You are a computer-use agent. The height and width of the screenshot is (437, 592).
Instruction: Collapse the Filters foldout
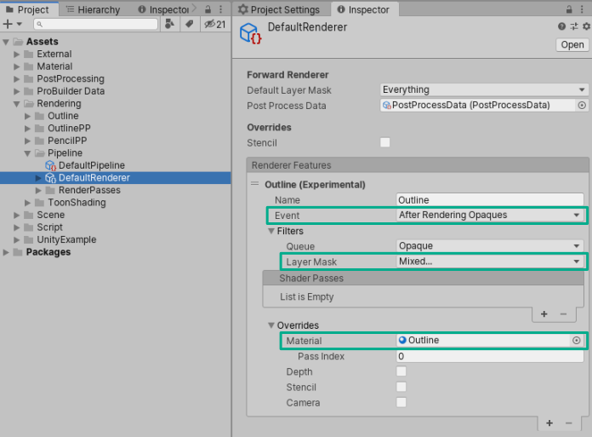(272, 231)
